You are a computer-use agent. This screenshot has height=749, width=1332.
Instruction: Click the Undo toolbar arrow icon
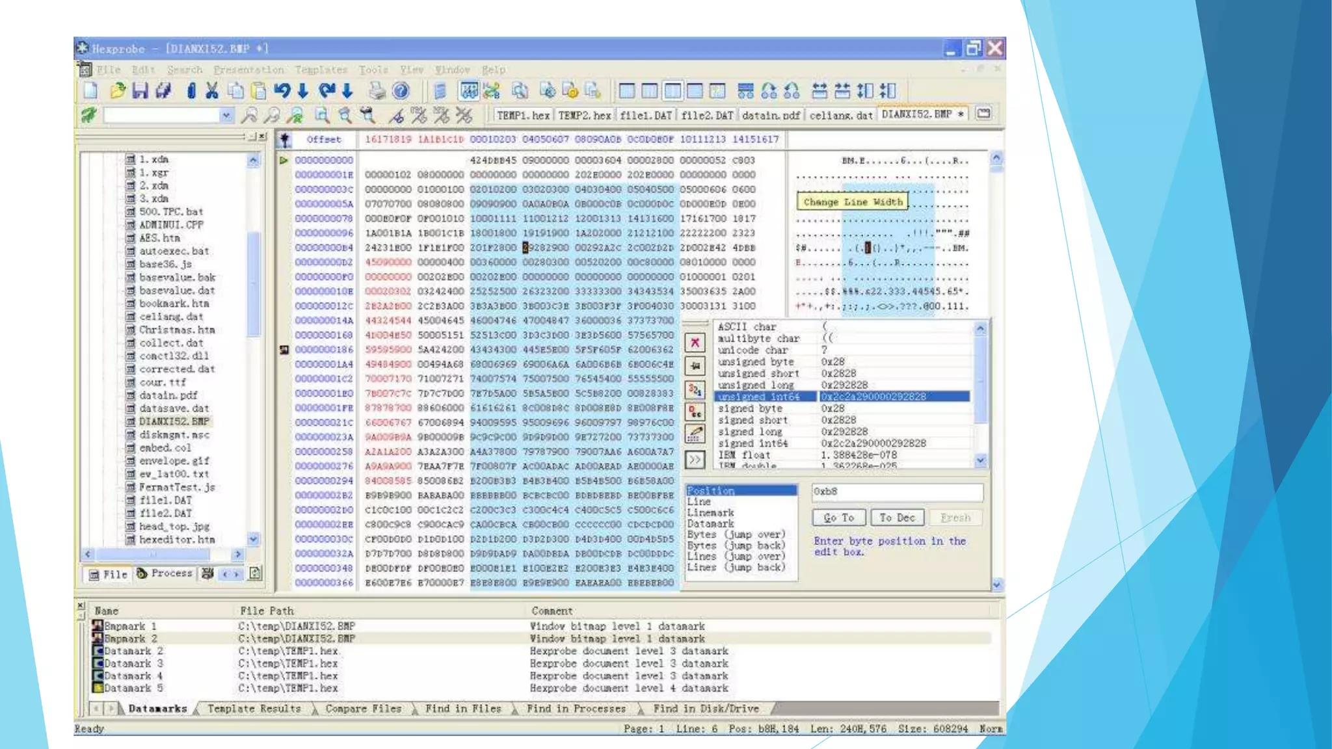pyautogui.click(x=282, y=91)
